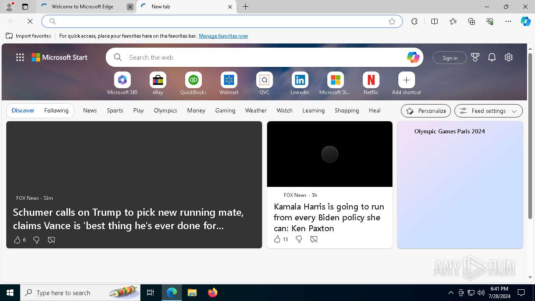
Task: Switch to the Following feed tab
Action: 56,110
